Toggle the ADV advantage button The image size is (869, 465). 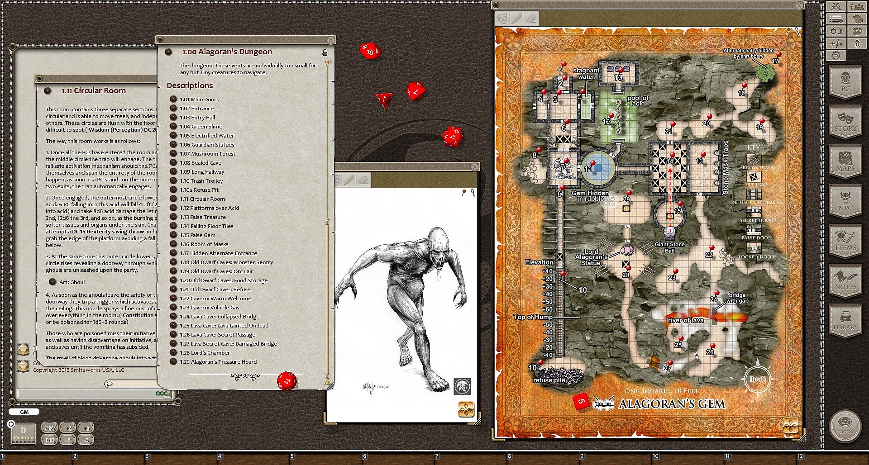[x=50, y=427]
